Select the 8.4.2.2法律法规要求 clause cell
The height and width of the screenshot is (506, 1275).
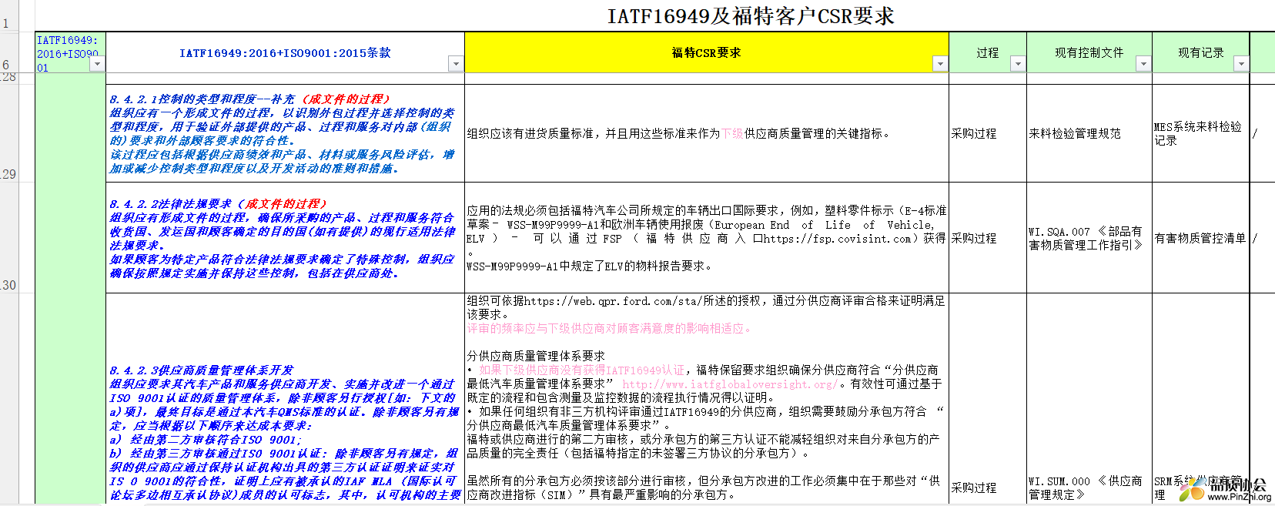pyautogui.click(x=285, y=238)
